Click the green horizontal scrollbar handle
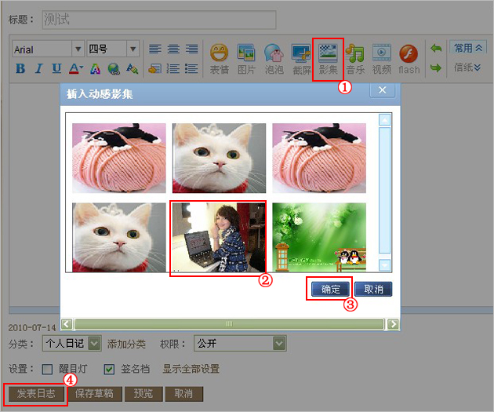The width and height of the screenshot is (494, 412). [x=229, y=324]
